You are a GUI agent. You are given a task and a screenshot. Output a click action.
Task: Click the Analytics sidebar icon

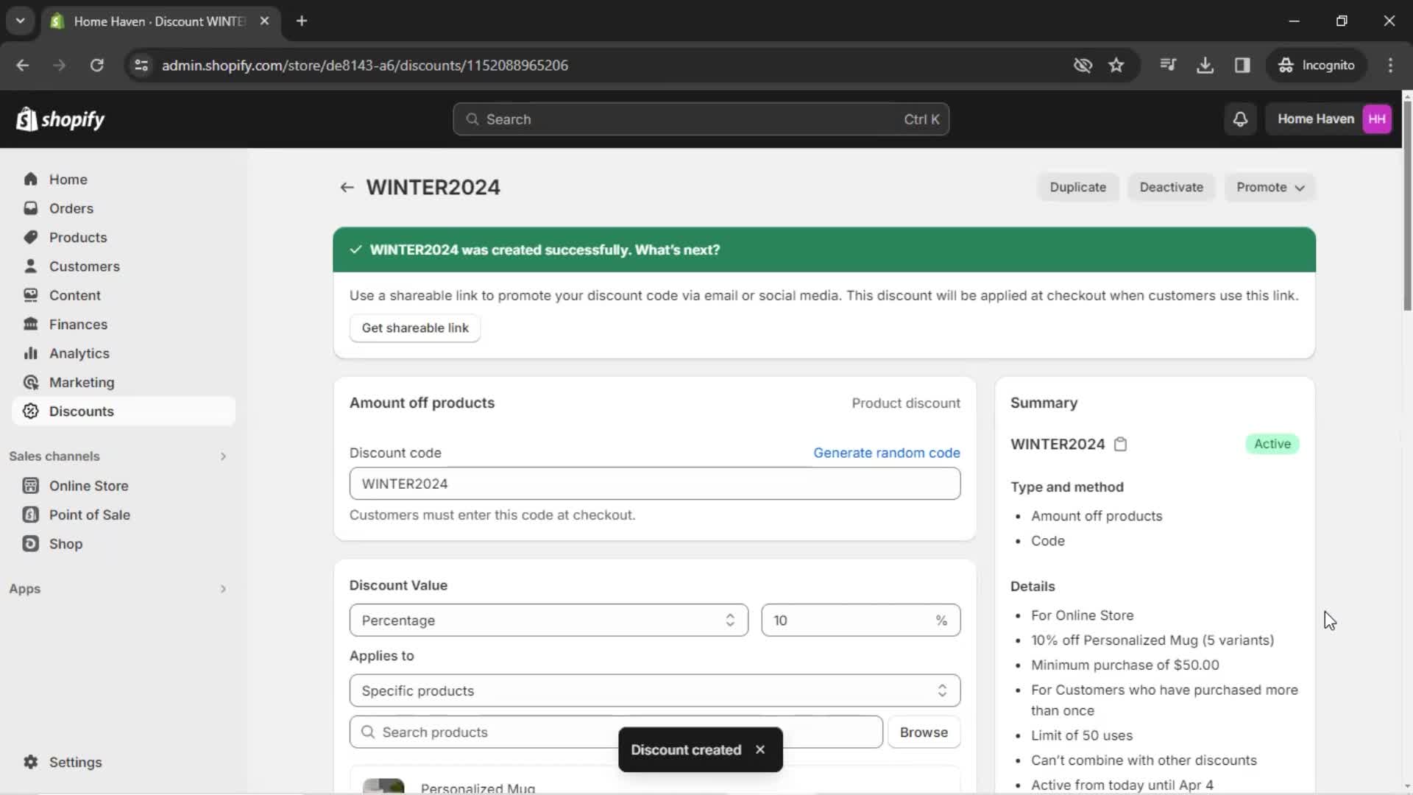click(32, 353)
